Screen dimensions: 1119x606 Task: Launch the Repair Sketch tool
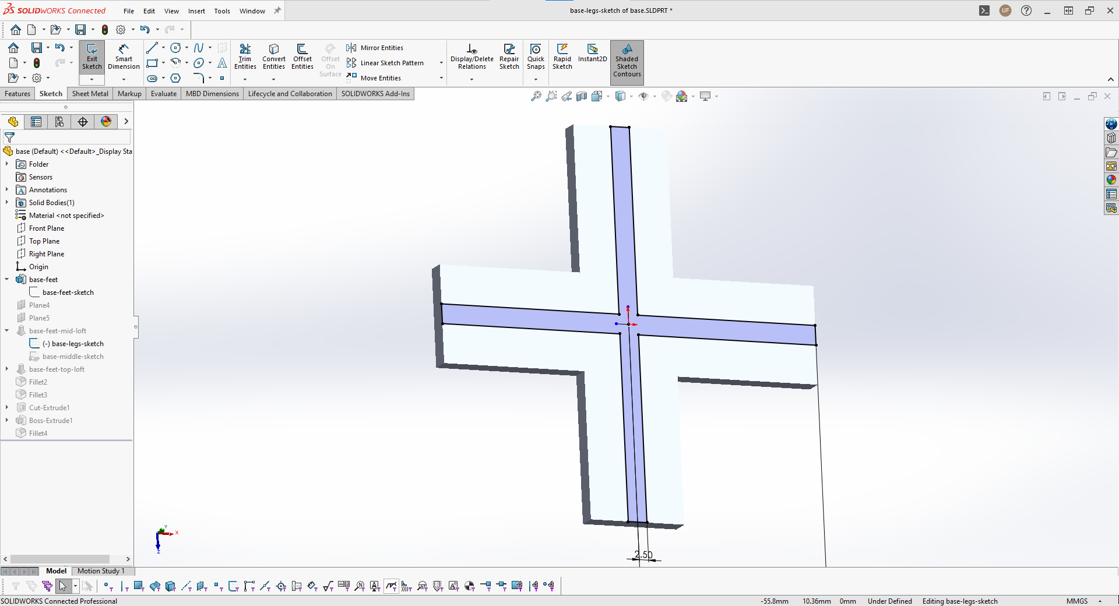pyautogui.click(x=509, y=57)
